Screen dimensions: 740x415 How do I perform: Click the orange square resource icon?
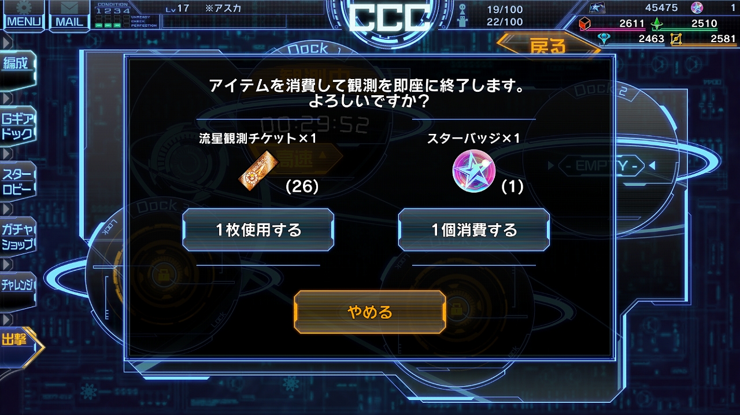point(676,39)
